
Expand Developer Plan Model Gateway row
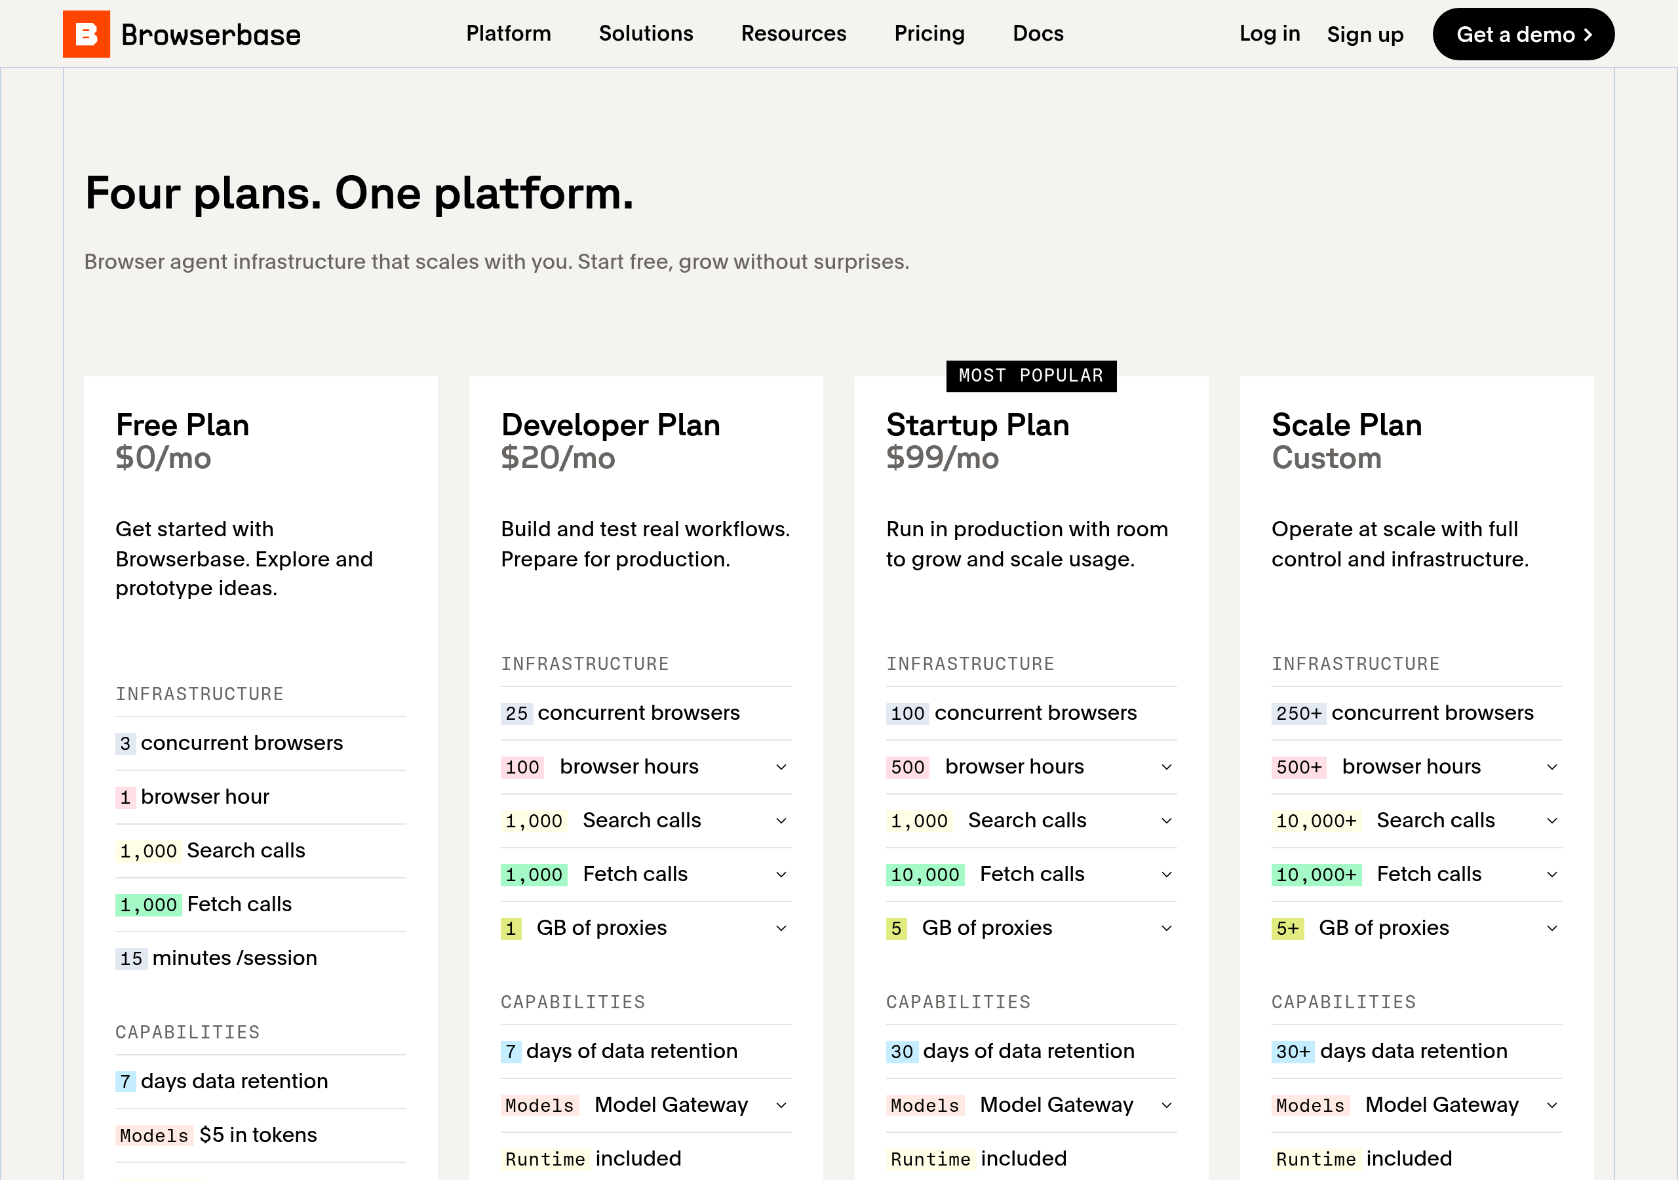[646, 1105]
